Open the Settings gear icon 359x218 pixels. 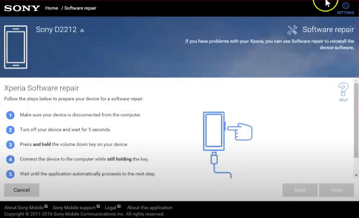346,6
